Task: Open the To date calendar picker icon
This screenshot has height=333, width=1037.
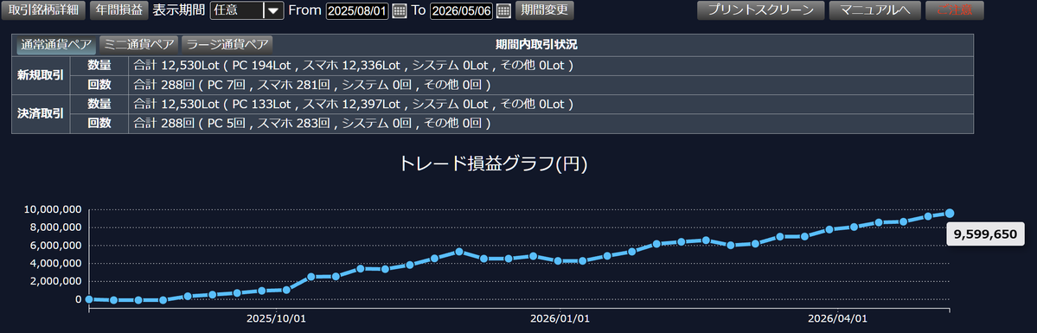Action: pos(504,10)
